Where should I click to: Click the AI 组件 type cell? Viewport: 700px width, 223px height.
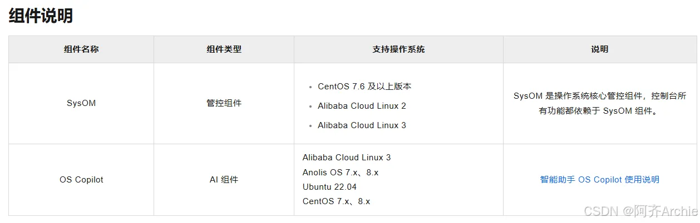point(224,180)
